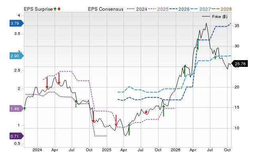This screenshot has height=152, width=255.
Task: Click the 2026 EPS consensus legend entry
Action: (179, 9)
